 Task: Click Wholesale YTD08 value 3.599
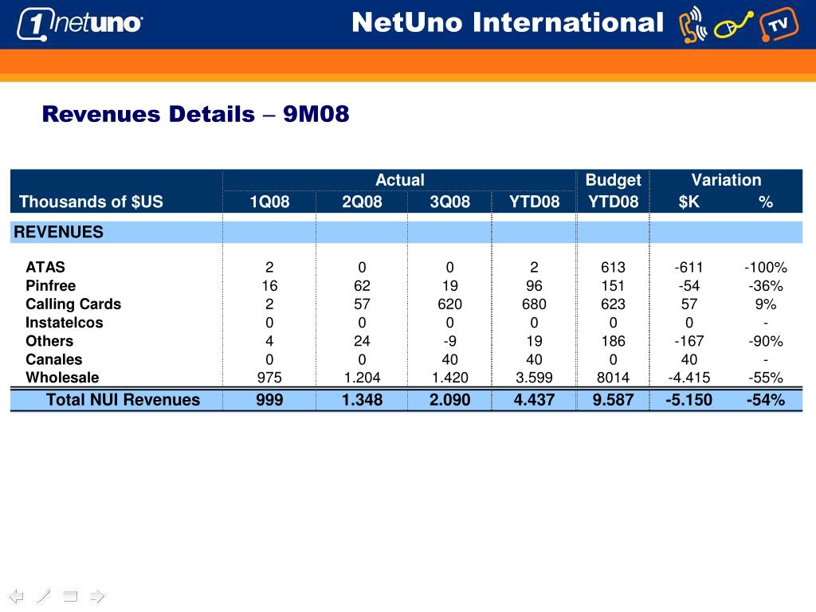point(534,377)
